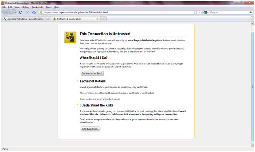Bookmark this page with the star icon

coord(195,12)
